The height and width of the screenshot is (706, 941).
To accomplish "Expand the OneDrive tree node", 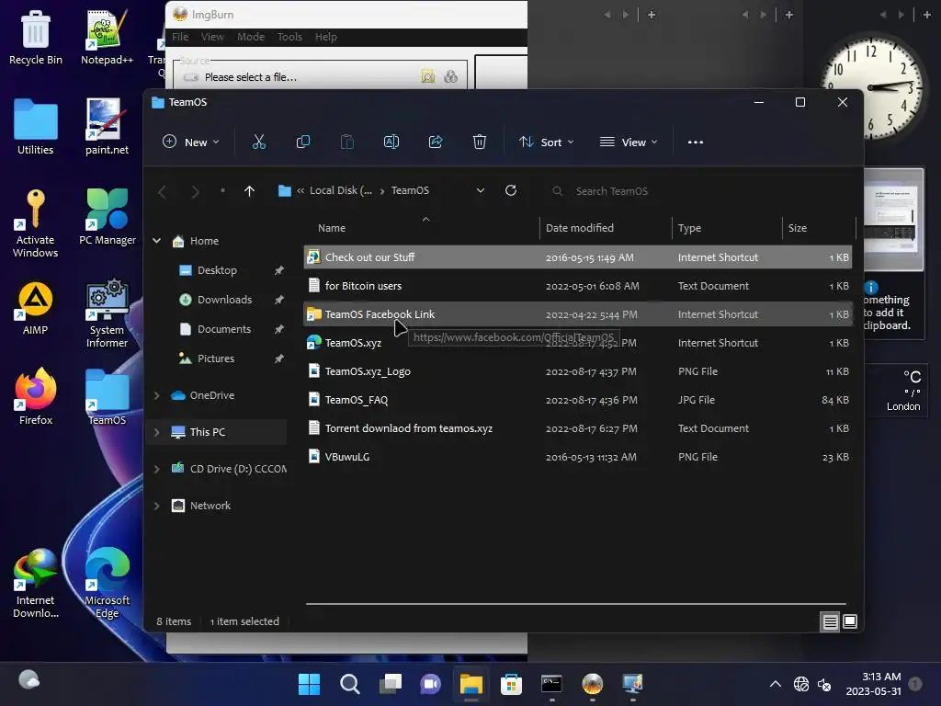I will 156,395.
